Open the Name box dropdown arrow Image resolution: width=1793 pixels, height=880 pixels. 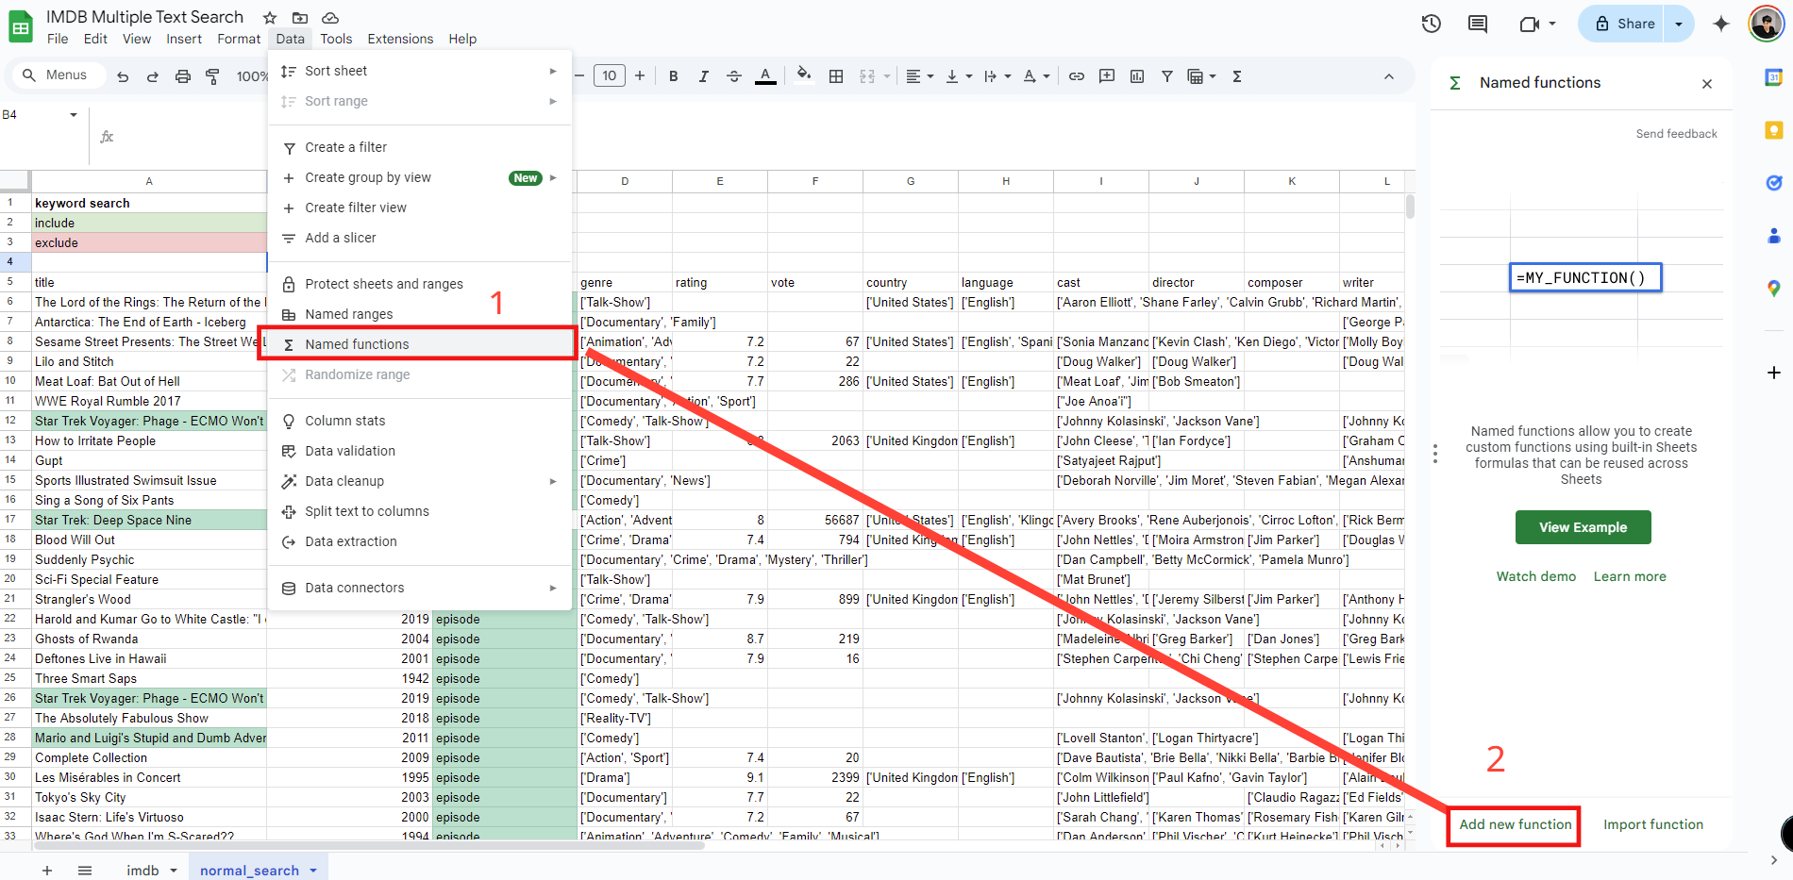tap(74, 115)
